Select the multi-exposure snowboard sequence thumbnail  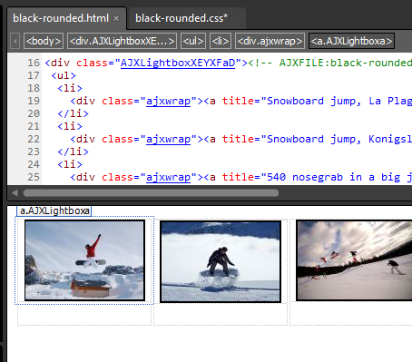(x=354, y=260)
